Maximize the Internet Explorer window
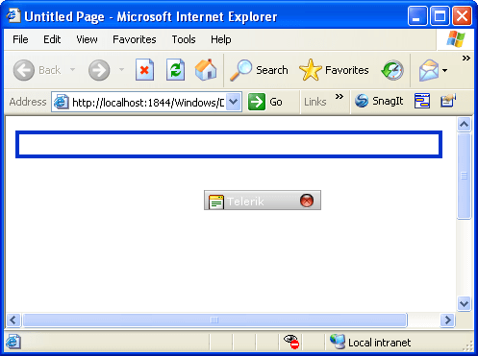The image size is (478, 356). tap(440, 15)
